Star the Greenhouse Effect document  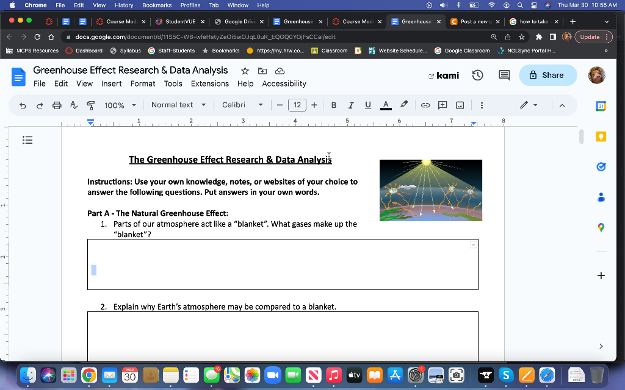click(x=245, y=71)
